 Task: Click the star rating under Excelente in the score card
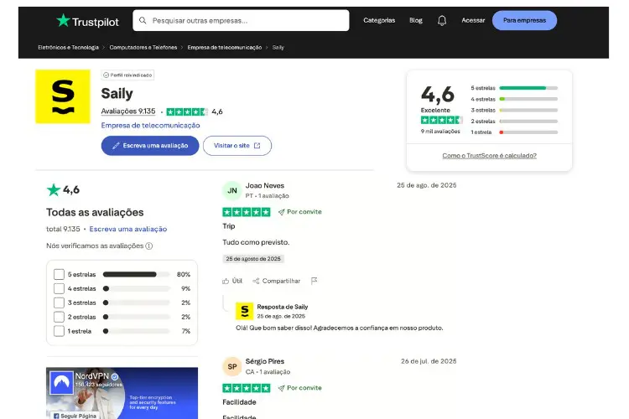(x=441, y=120)
